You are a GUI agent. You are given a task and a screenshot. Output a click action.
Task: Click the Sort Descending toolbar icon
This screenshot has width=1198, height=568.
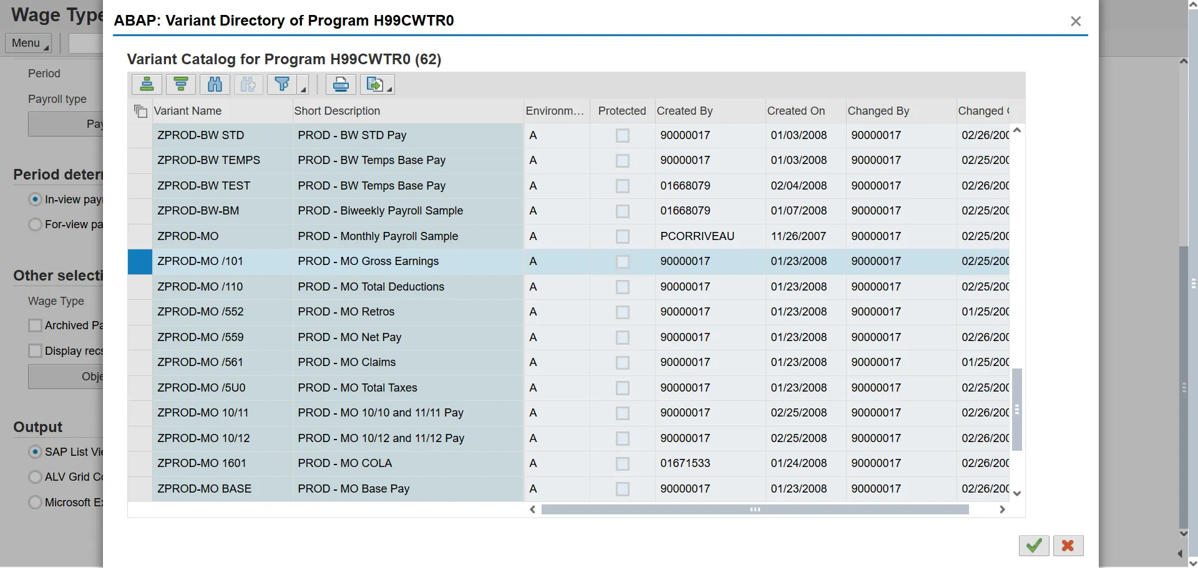181,84
